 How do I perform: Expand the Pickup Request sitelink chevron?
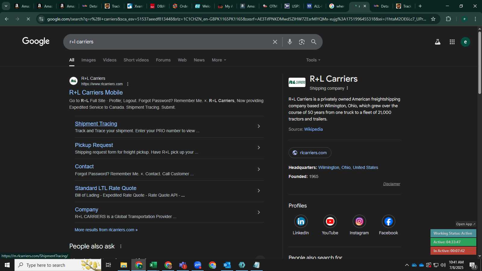259,148
